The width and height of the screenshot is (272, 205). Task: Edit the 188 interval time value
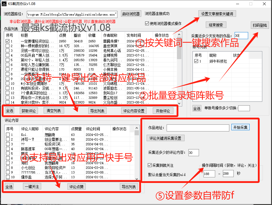[x=209, y=174]
